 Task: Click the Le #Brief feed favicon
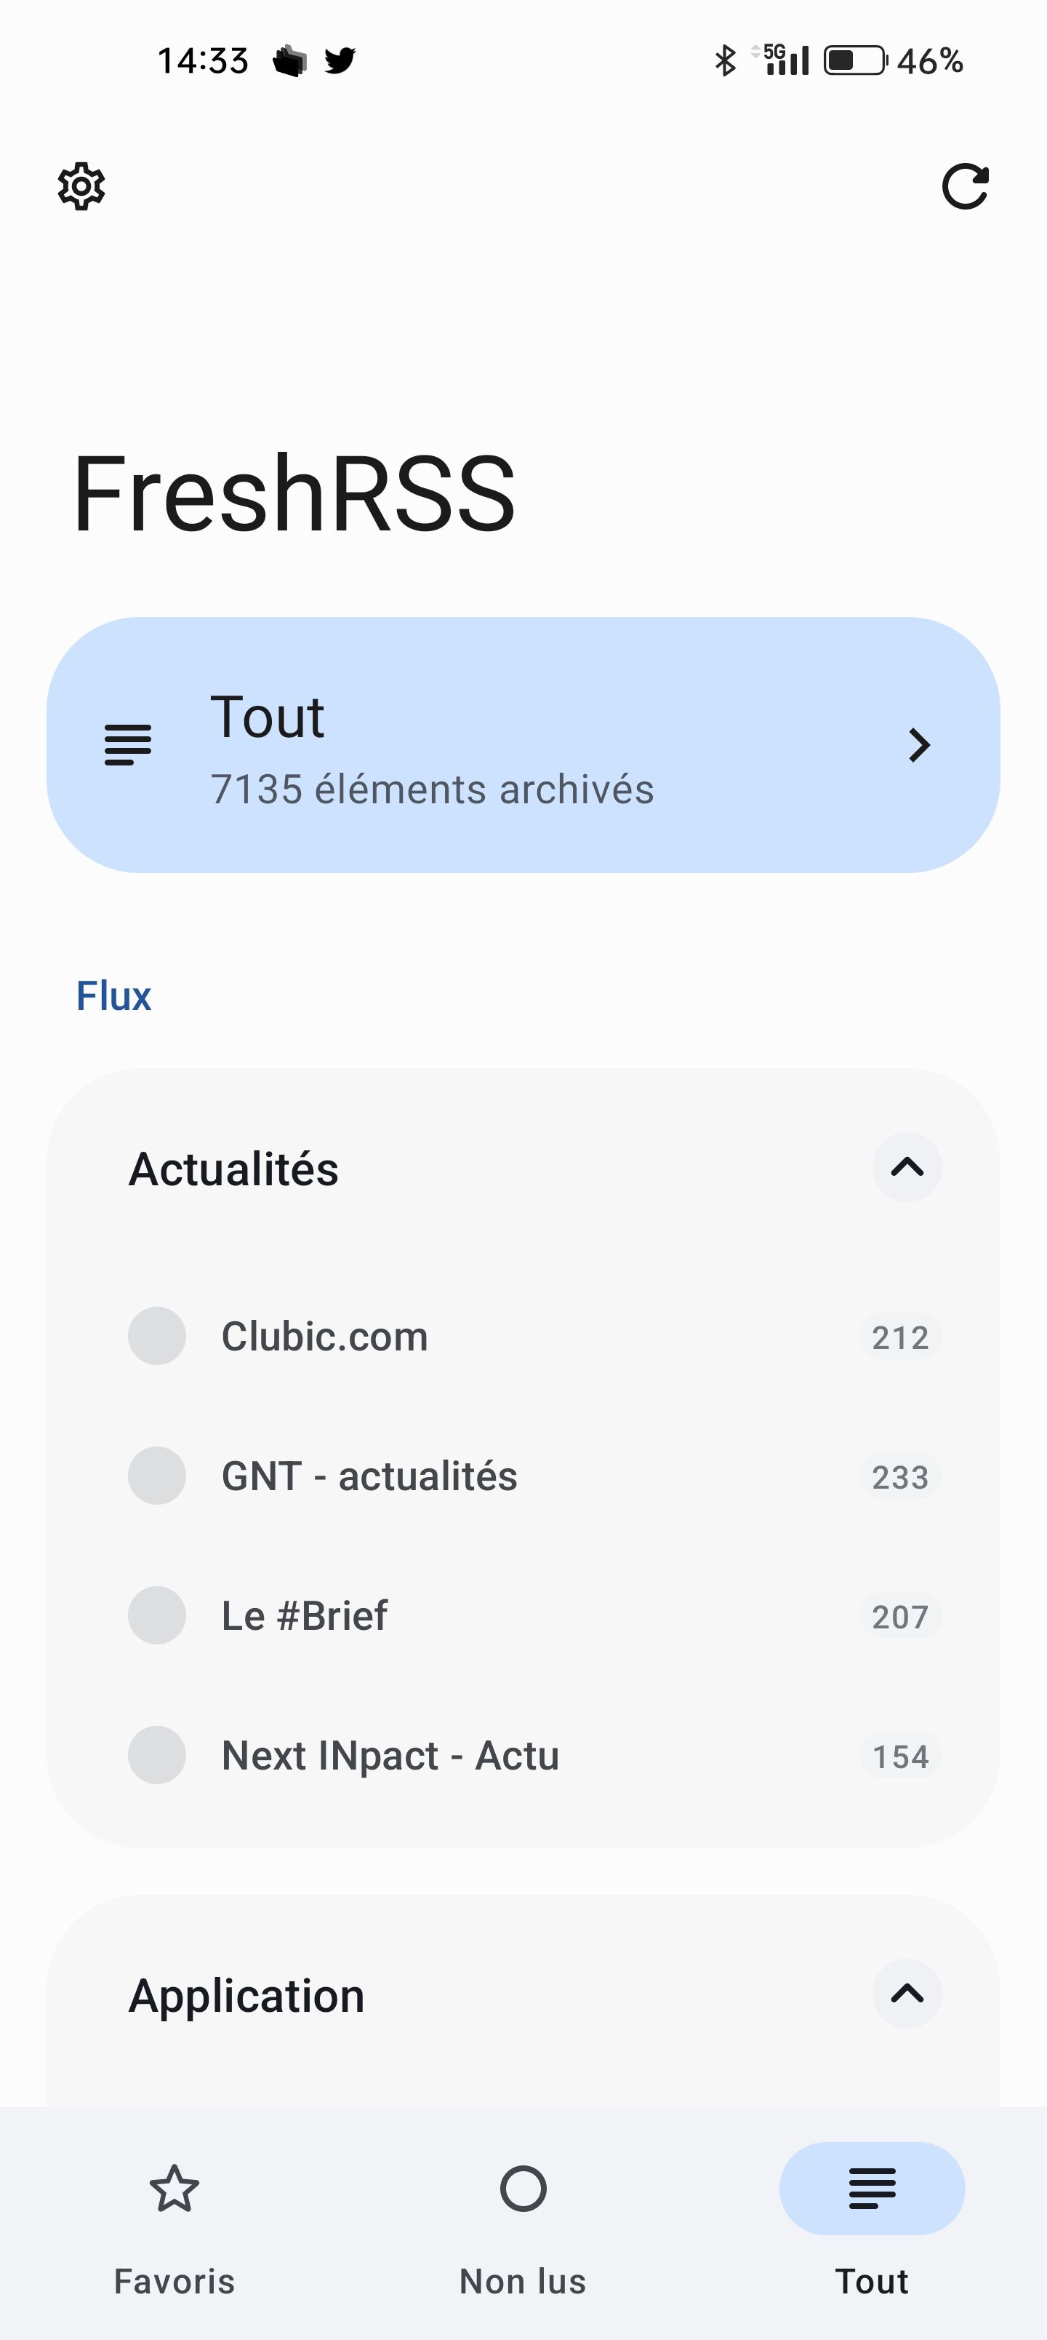(157, 1616)
